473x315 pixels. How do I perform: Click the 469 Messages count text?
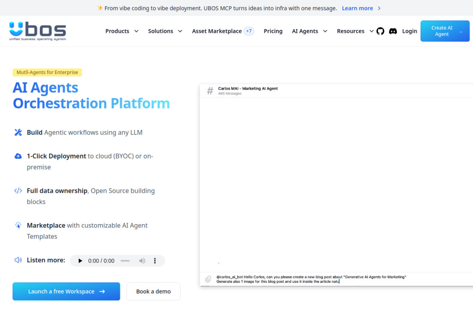pyautogui.click(x=230, y=94)
